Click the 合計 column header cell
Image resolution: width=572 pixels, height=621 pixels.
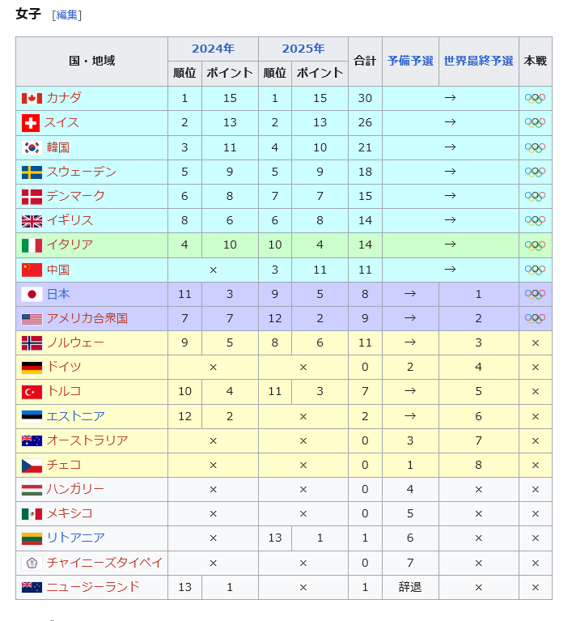[x=365, y=61]
